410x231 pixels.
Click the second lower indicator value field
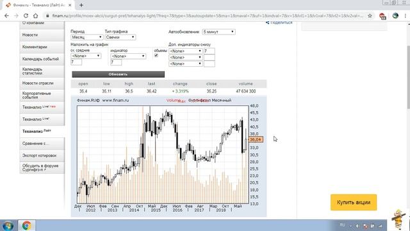[209, 57]
